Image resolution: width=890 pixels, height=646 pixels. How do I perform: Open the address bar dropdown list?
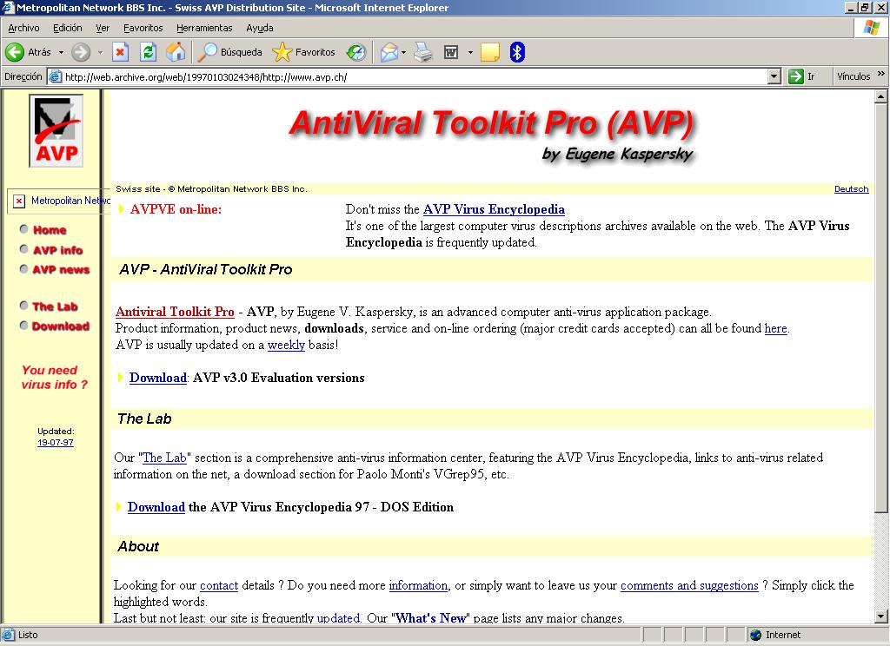[x=774, y=76]
